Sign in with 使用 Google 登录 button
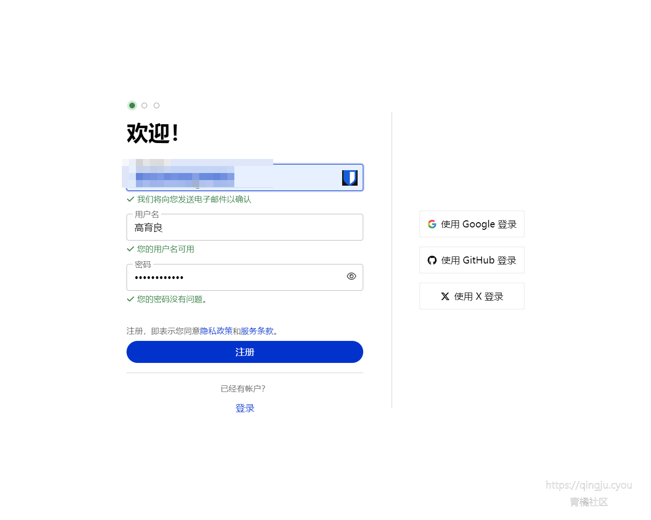651x520 pixels. click(x=472, y=224)
